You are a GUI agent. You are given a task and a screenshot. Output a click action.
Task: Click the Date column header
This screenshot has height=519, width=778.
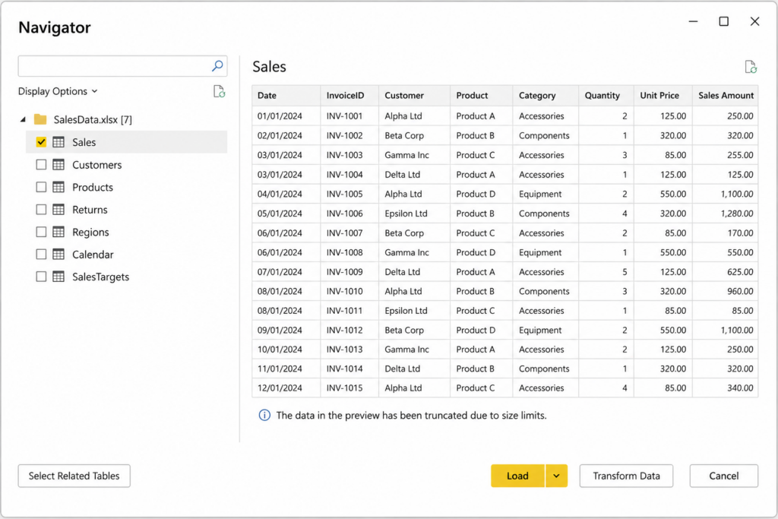286,95
